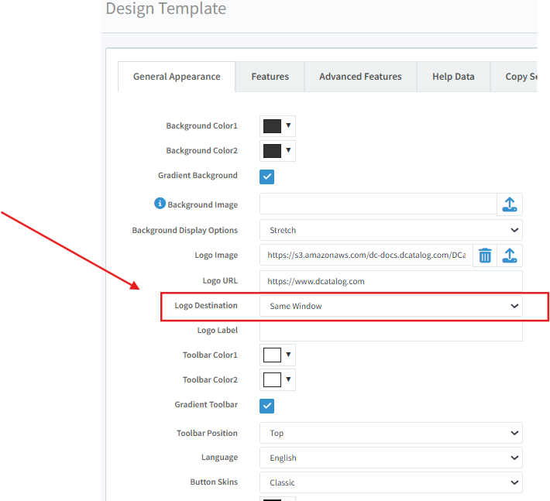Click the Background Image info icon
The height and width of the screenshot is (501, 550).
point(160,204)
